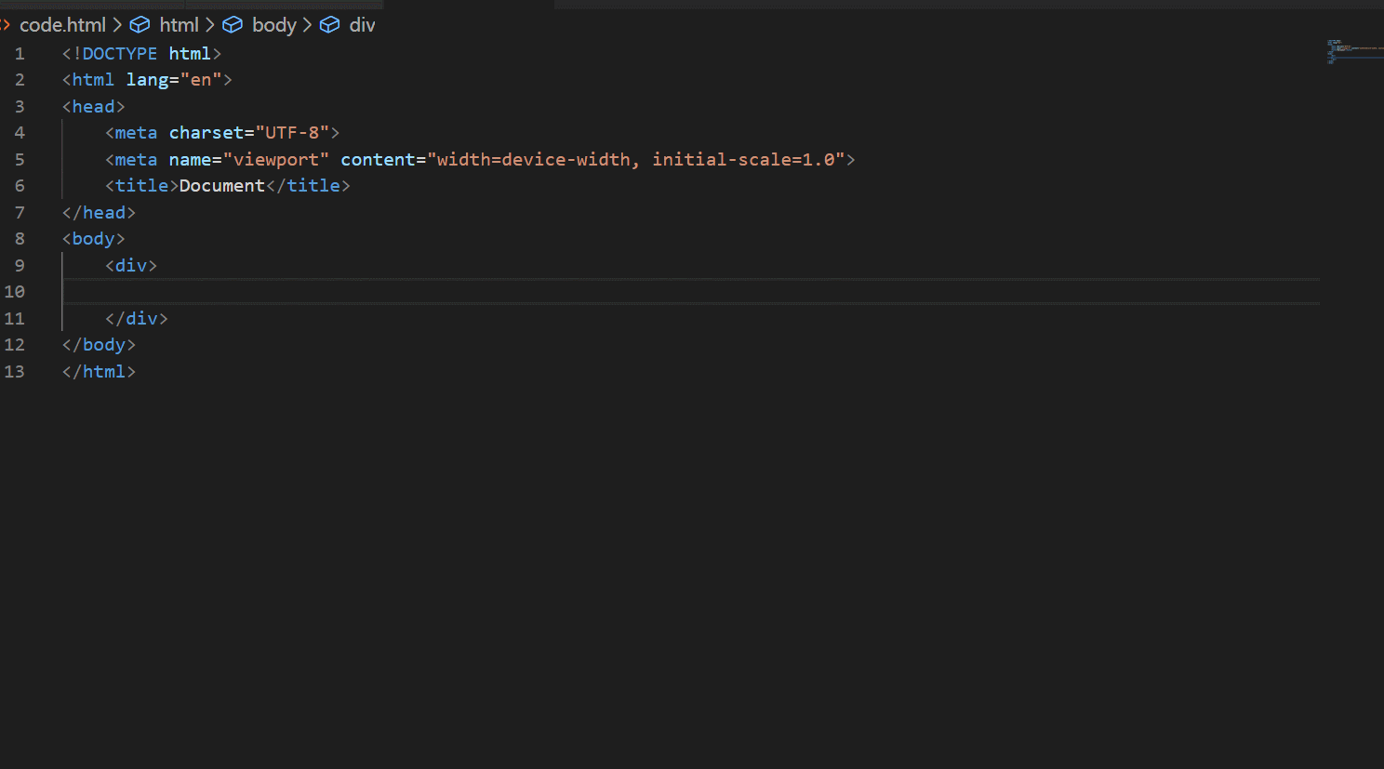Click the chevron separator after code.html breadcrumb
This screenshot has height=769, width=1384.
(117, 24)
